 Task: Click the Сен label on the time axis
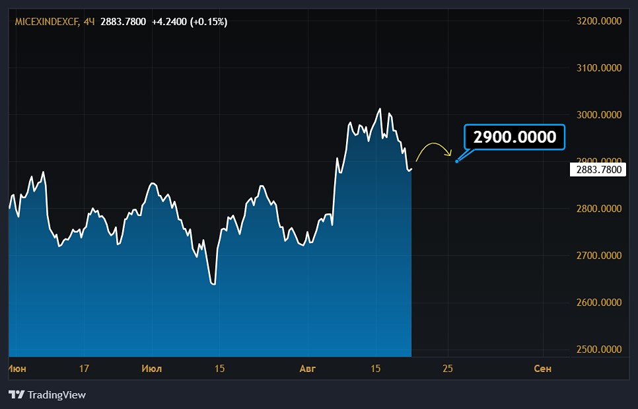tap(542, 369)
